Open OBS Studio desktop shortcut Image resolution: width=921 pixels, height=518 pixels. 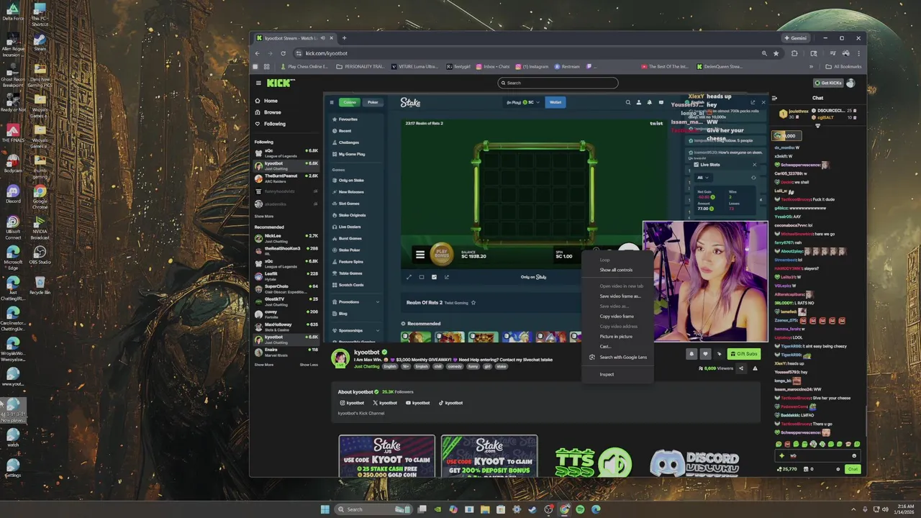40,254
